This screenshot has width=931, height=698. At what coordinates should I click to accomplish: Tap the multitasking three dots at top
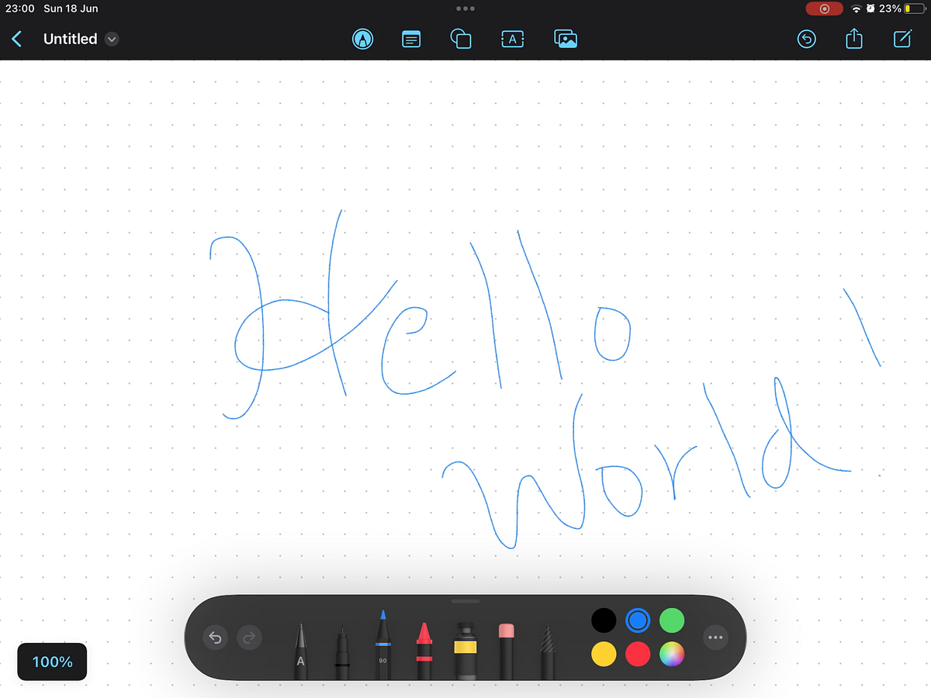pos(465,9)
